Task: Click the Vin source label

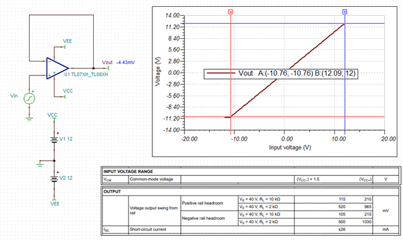Action: (x=14, y=95)
